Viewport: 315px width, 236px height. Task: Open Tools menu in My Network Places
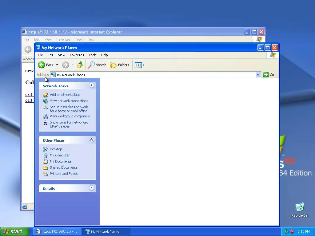(x=93, y=55)
